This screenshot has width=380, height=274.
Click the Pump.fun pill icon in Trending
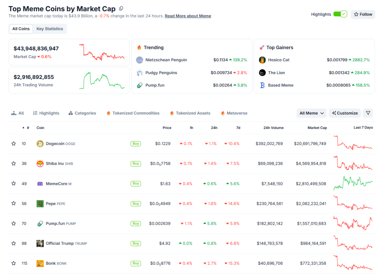tap(140, 85)
